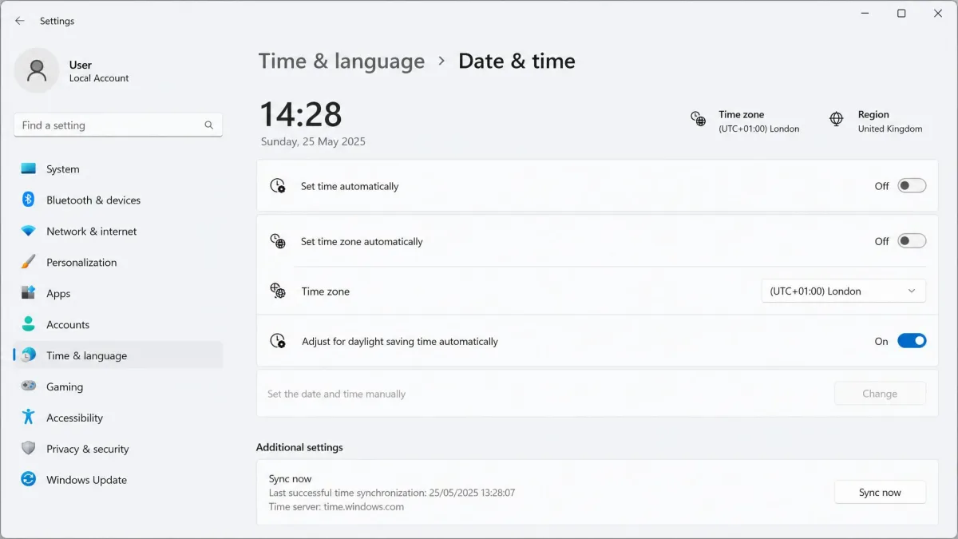The width and height of the screenshot is (958, 539).
Task: Click Set the date and time manually label
Action: click(x=336, y=394)
